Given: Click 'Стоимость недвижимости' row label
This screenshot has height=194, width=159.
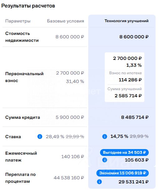Looking at the screenshot, I should coord(22,37).
